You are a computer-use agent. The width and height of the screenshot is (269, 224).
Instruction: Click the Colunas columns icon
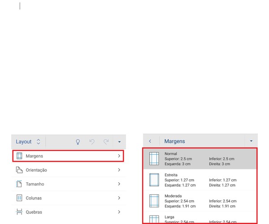[19, 198]
